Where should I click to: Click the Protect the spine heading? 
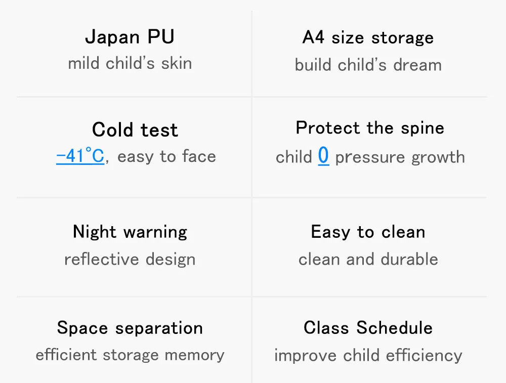click(370, 128)
